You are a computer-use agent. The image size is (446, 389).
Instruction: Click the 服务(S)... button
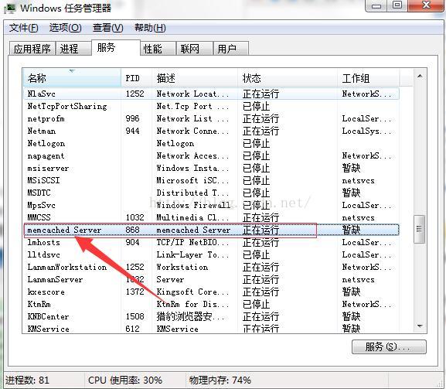coord(389,347)
